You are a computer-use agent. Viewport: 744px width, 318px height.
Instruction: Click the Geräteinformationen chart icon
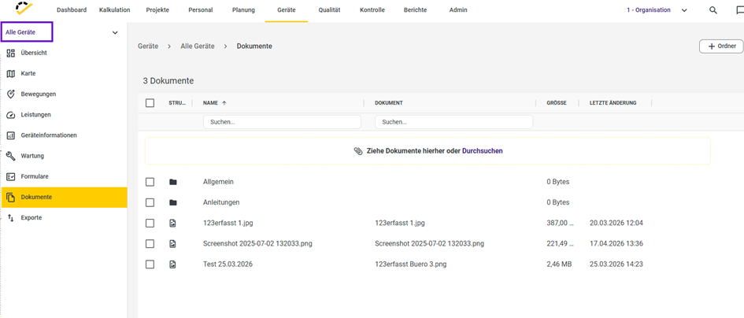click(x=11, y=135)
